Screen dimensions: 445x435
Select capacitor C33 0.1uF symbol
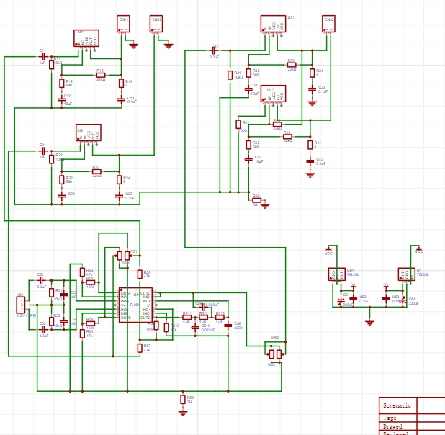pos(313,89)
